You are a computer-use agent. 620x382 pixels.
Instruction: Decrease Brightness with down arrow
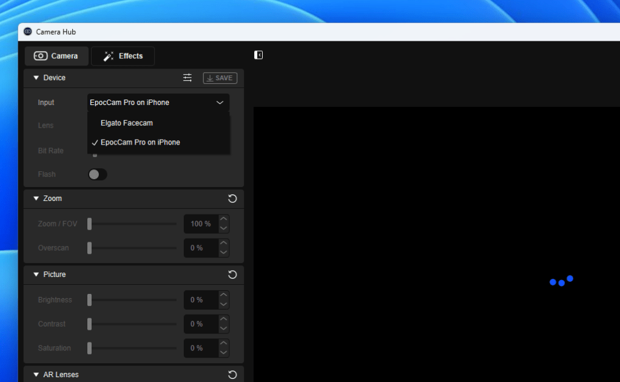[223, 304]
